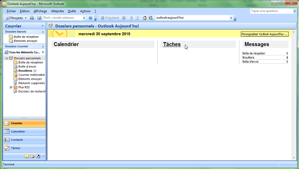The height and width of the screenshot is (169, 299).
Task: Open the Nouveau dropdown arrow
Action: click(26, 18)
